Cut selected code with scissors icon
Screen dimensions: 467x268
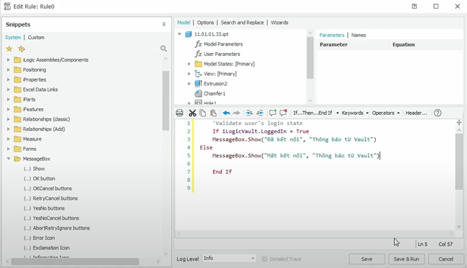pyautogui.click(x=193, y=113)
